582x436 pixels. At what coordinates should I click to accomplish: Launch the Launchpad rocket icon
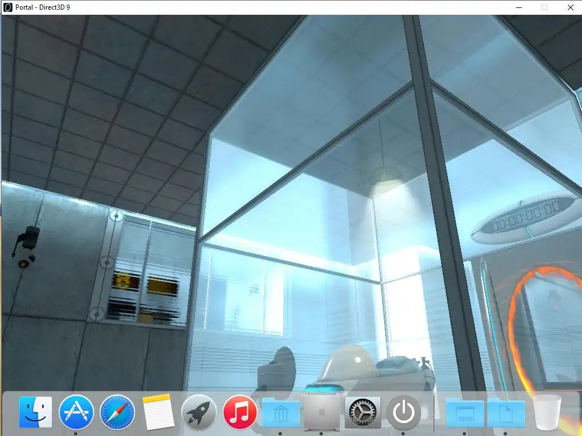pyautogui.click(x=199, y=412)
